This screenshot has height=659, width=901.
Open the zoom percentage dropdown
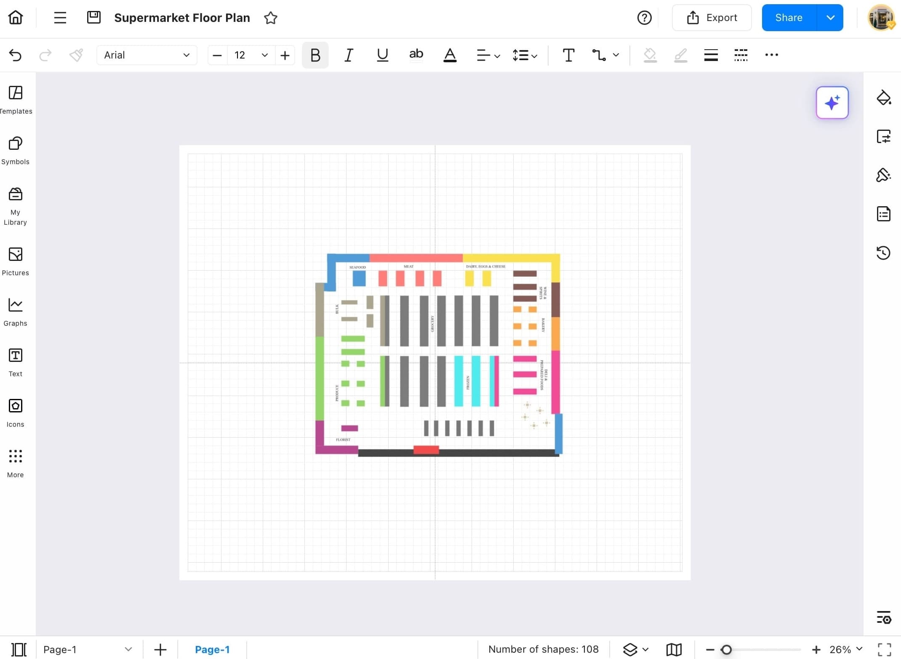(x=843, y=649)
